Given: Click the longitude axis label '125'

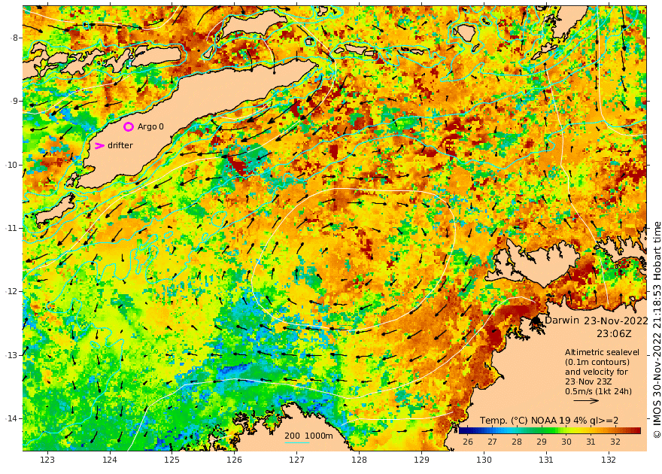Looking at the screenshot, I should [172, 460].
